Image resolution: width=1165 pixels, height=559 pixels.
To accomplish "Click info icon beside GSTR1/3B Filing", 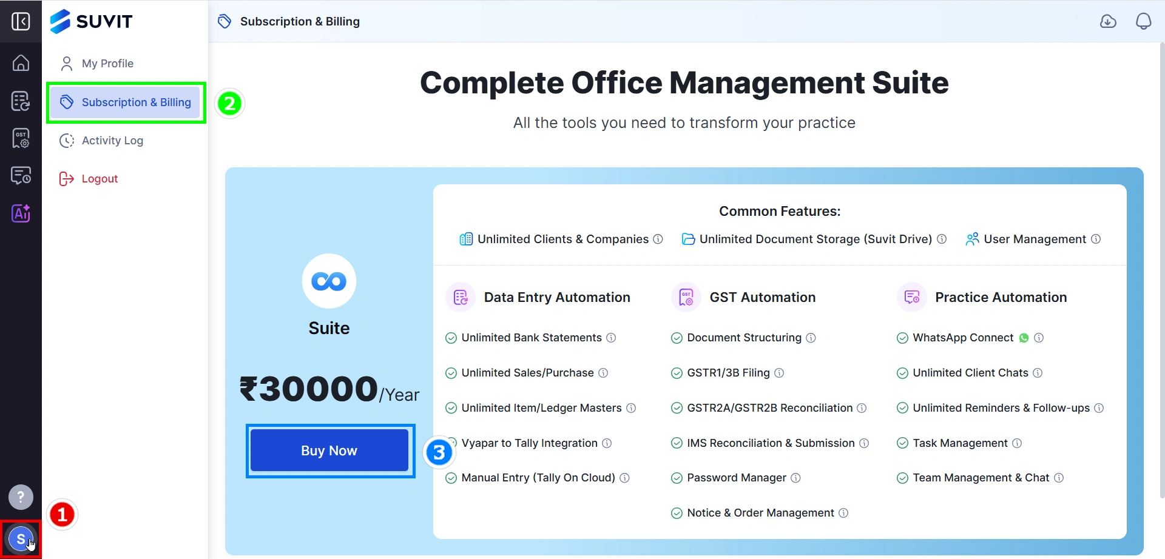I will point(779,373).
